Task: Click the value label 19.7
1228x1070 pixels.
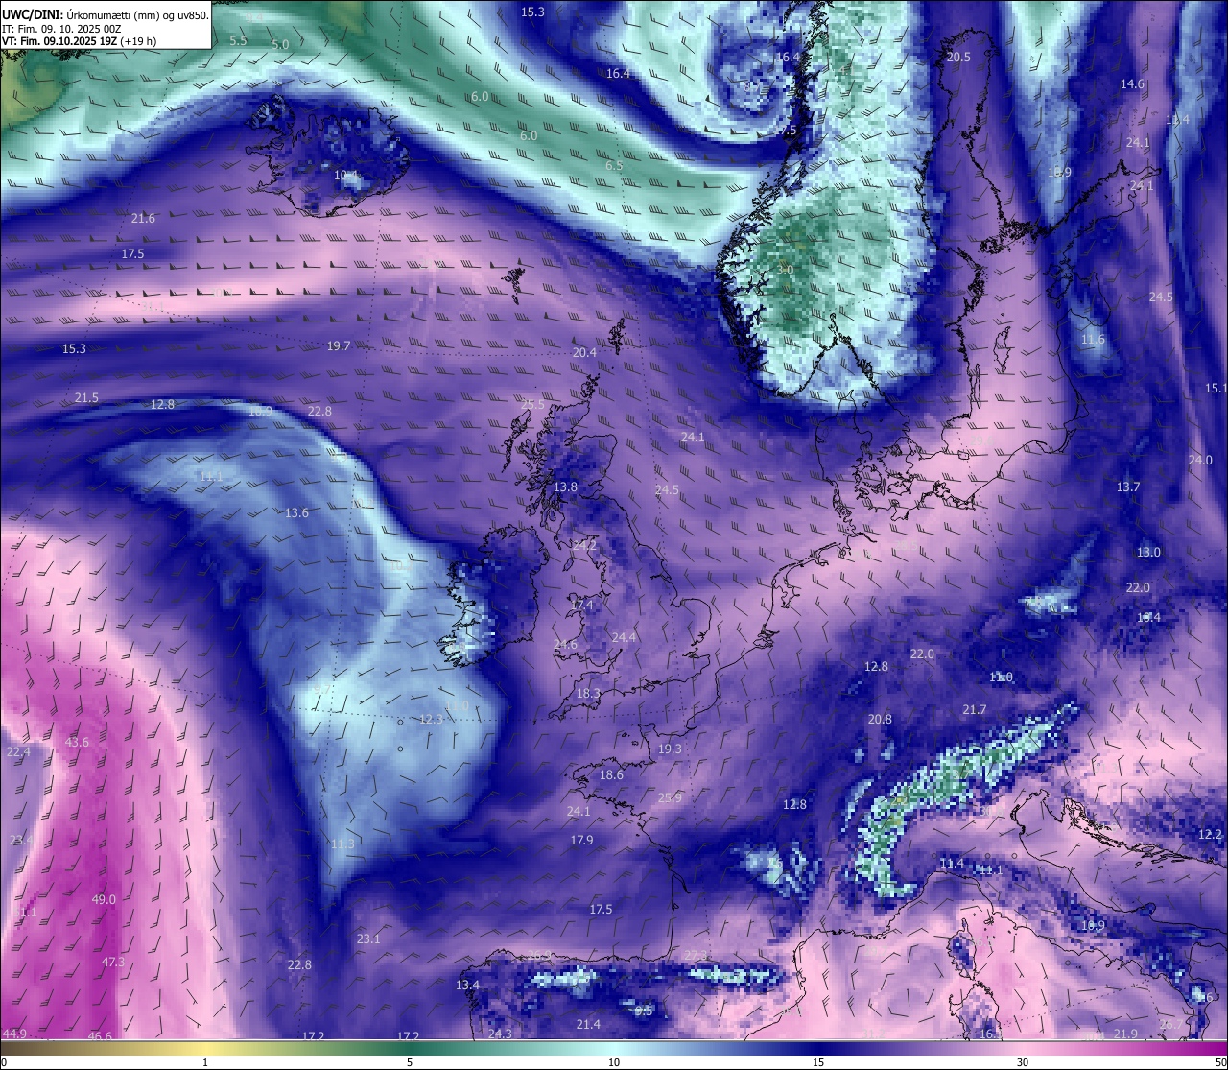Action: click(339, 345)
